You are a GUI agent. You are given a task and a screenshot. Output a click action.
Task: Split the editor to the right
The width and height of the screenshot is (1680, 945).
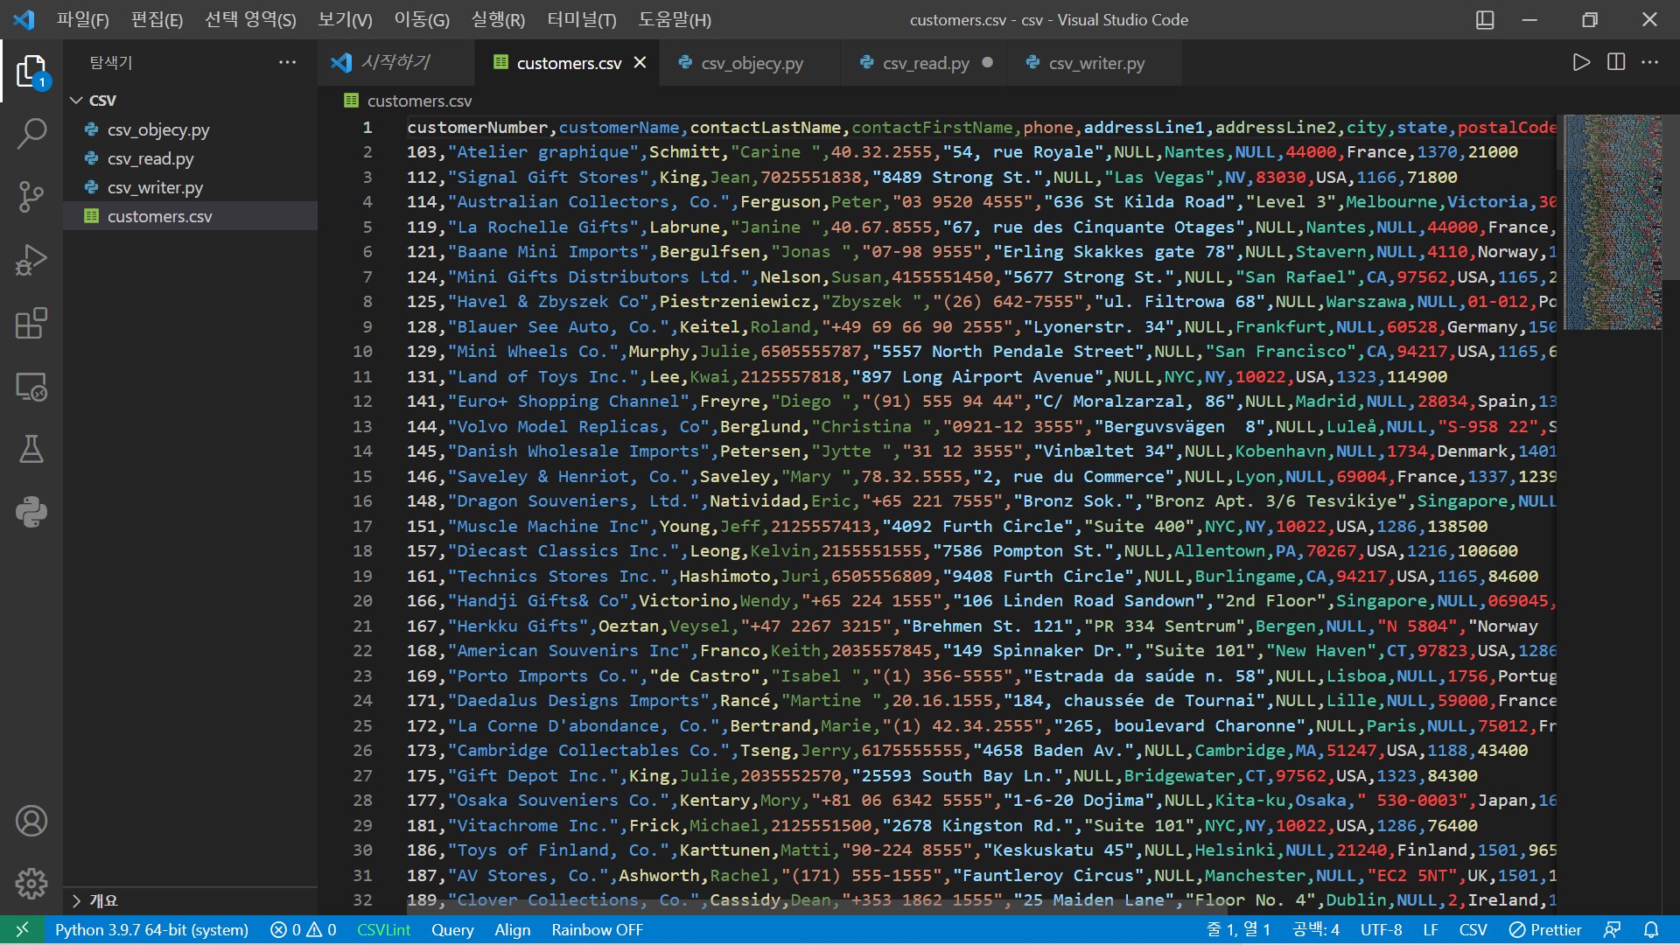1616,63
